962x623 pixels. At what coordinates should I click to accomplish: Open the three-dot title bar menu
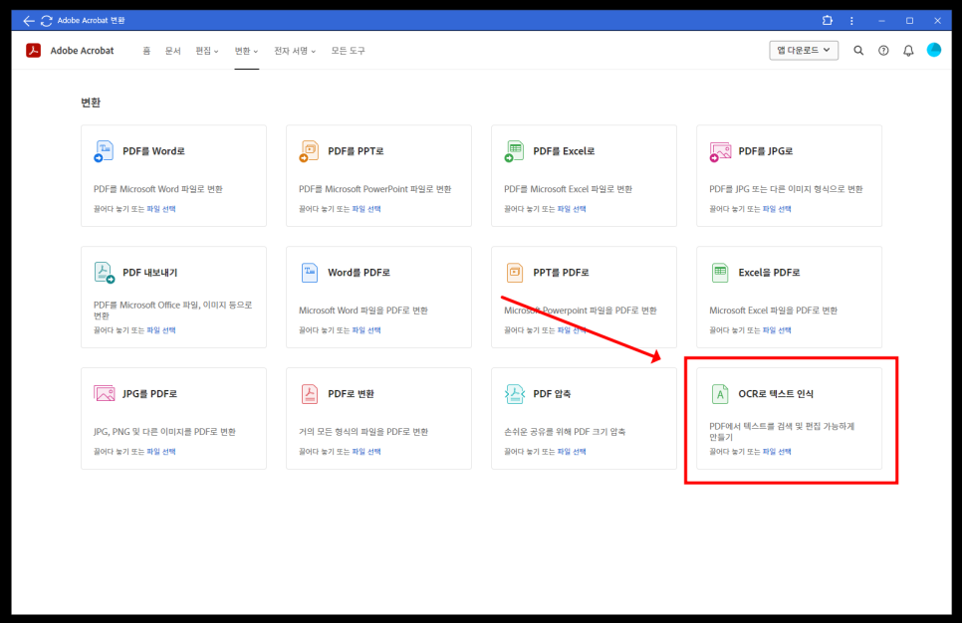(x=851, y=21)
